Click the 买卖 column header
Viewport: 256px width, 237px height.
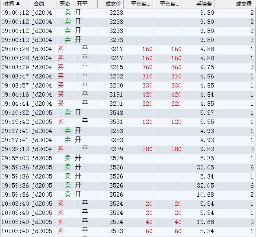(x=65, y=4)
